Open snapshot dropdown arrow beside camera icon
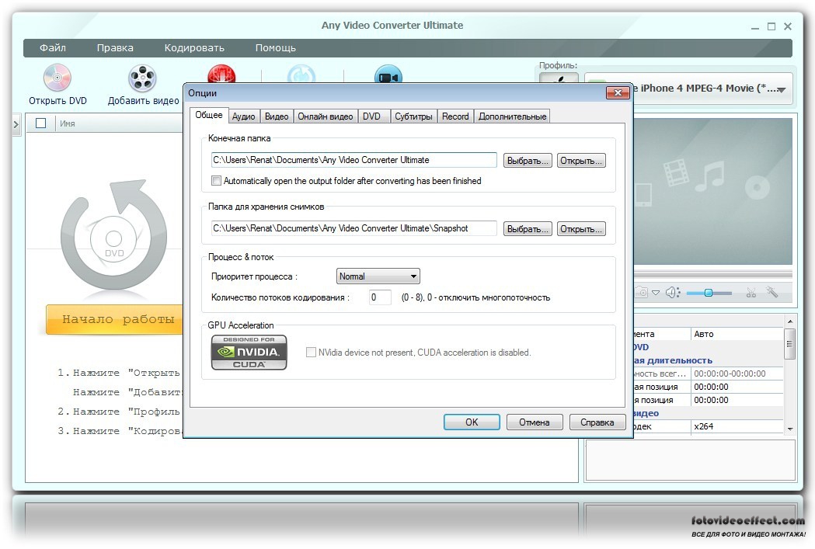815x549 pixels. pyautogui.click(x=656, y=293)
